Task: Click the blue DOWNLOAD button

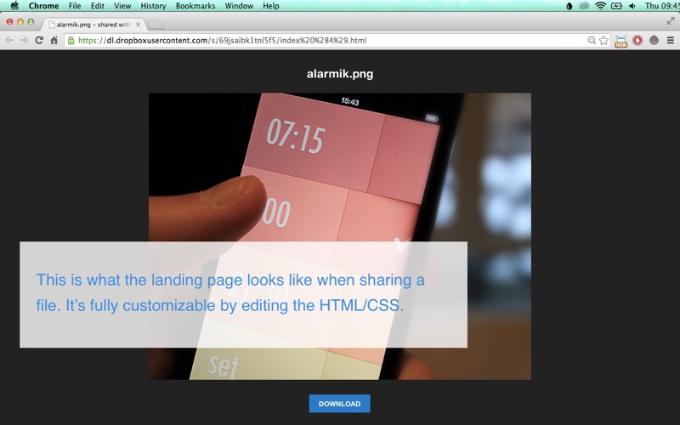Action: coord(339,404)
